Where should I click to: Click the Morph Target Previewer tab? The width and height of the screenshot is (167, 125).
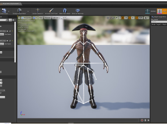tap(159, 17)
